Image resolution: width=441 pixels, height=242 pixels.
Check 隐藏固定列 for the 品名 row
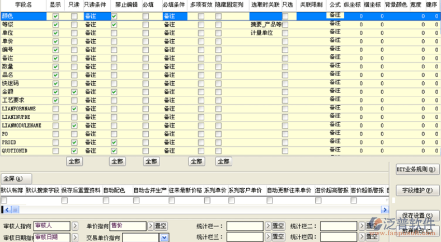tap(218, 75)
